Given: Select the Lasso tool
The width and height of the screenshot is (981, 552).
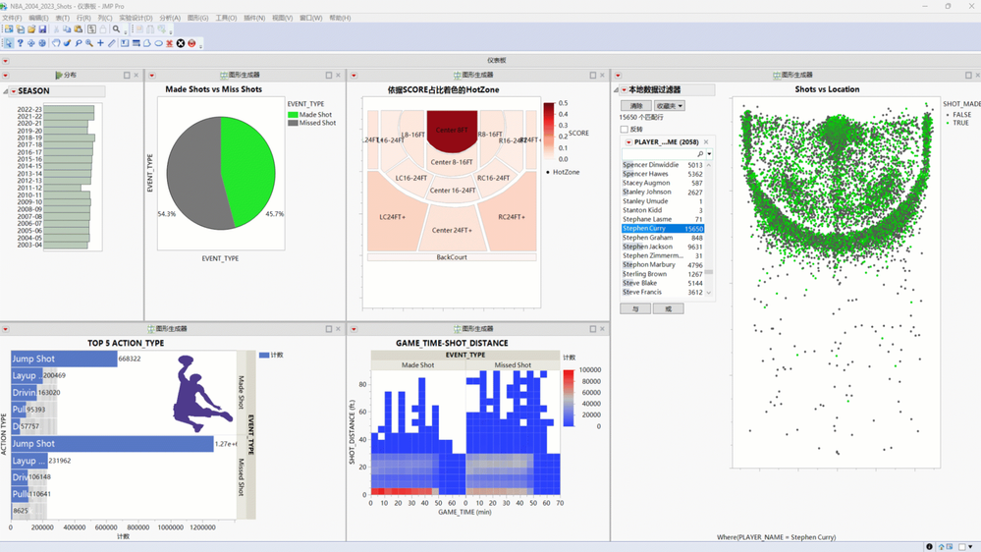Looking at the screenshot, I should (79, 43).
